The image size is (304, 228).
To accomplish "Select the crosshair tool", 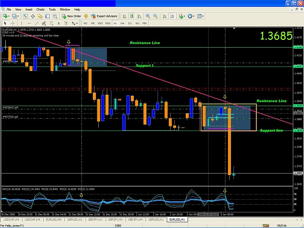I will point(13,23).
